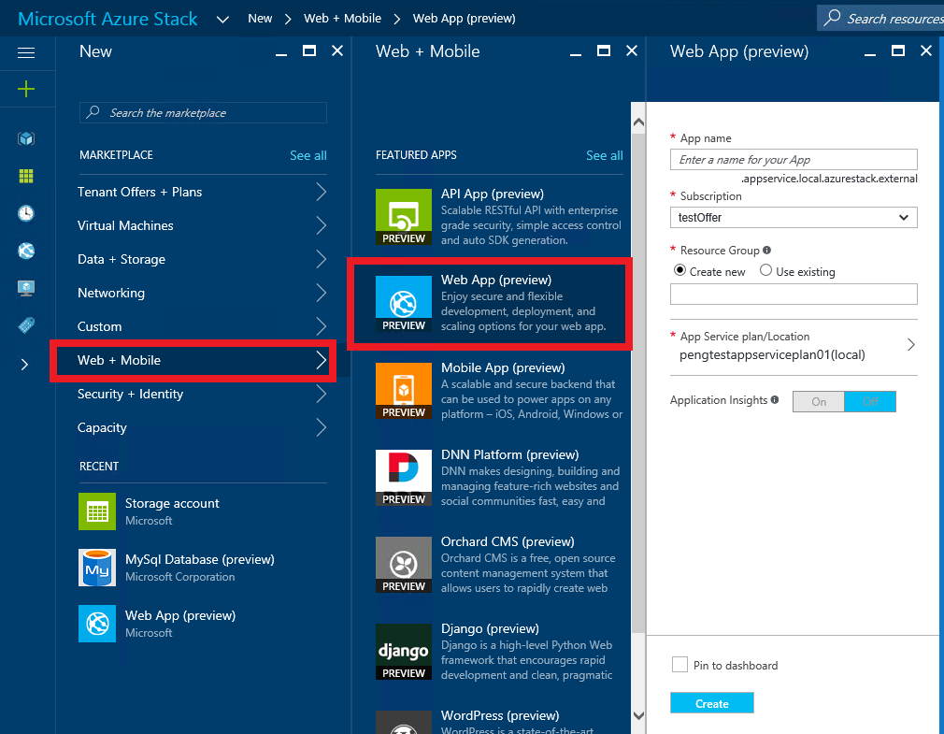
Task: Click the recent Web App (preview) icon
Action: (97, 624)
